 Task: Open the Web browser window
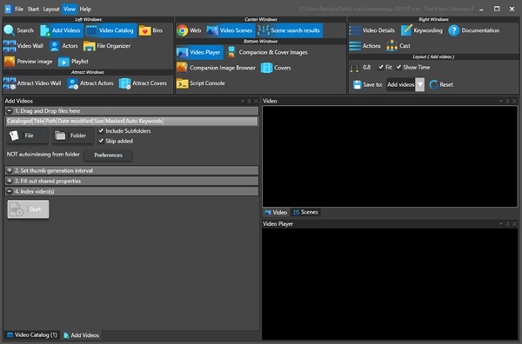[x=189, y=30]
